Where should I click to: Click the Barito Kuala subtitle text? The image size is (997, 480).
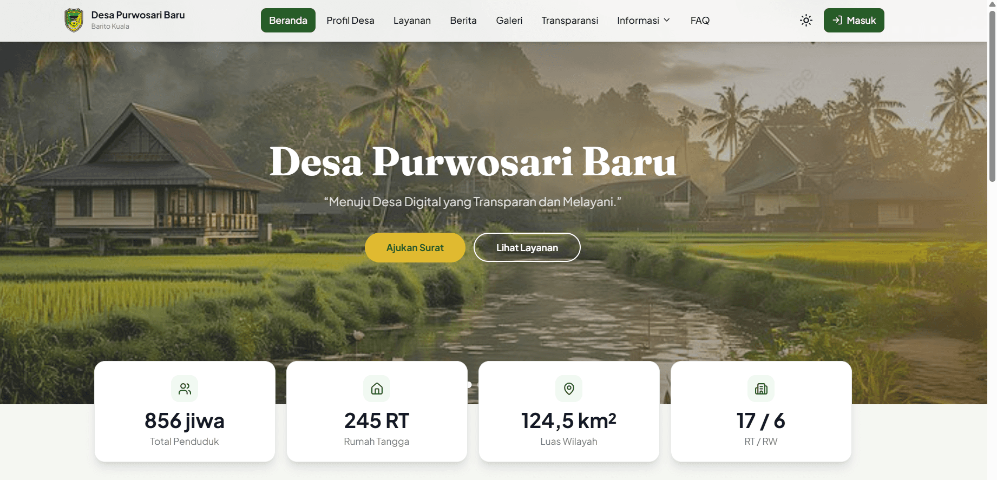[x=110, y=27]
